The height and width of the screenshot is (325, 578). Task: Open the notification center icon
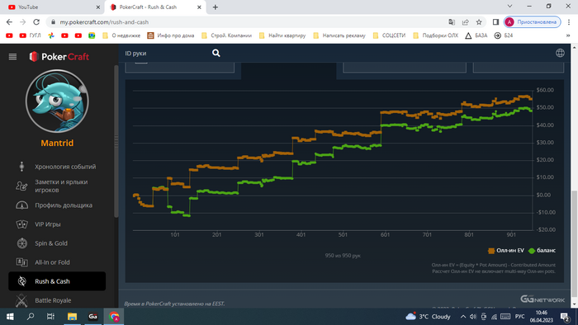[565, 317]
